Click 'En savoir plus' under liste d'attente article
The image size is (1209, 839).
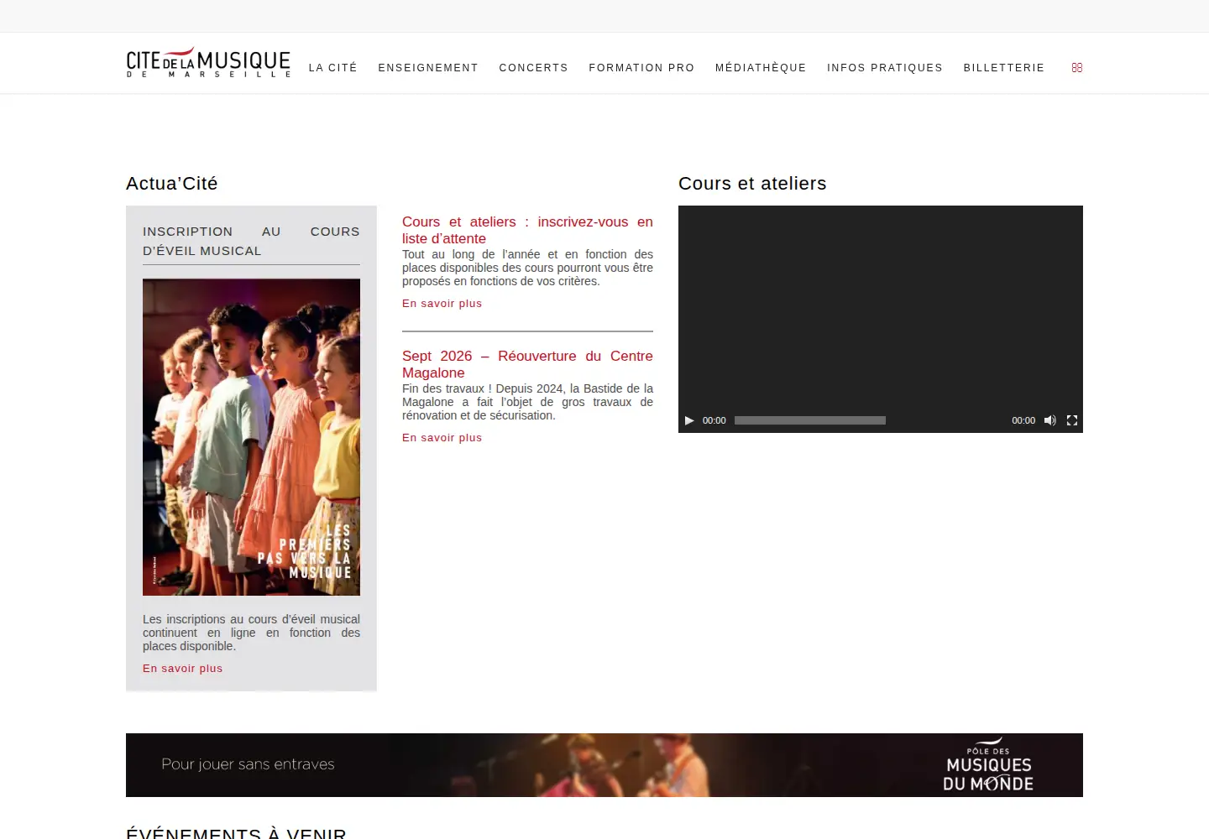tap(442, 304)
